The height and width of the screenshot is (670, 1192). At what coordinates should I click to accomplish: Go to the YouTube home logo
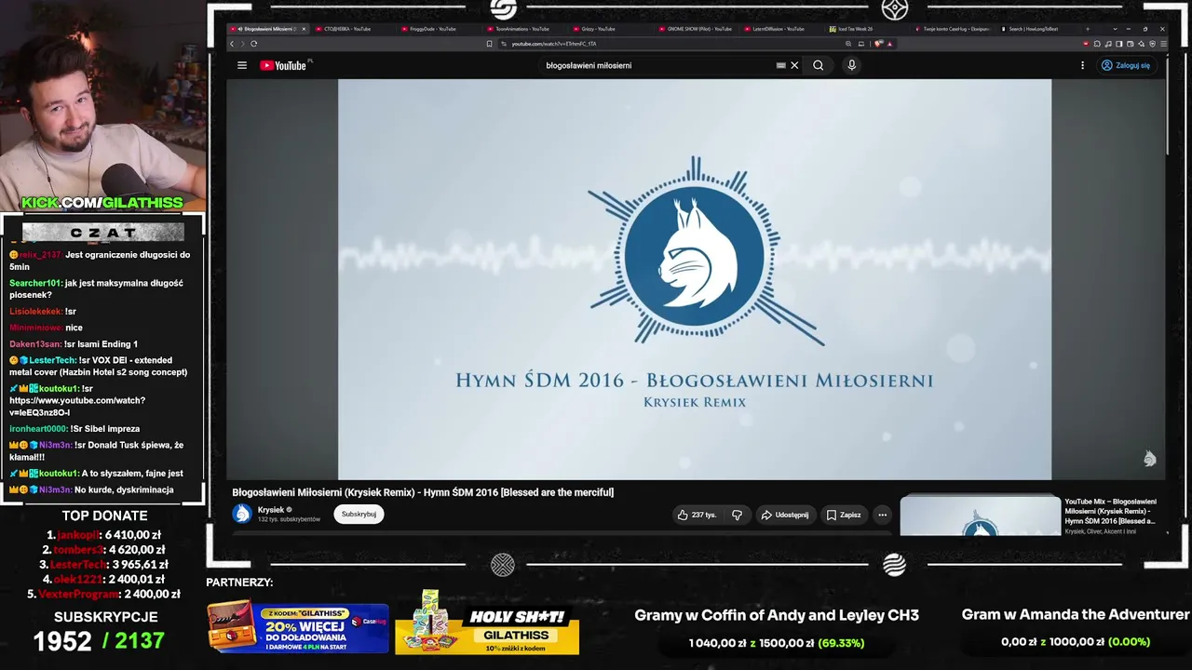(x=283, y=65)
